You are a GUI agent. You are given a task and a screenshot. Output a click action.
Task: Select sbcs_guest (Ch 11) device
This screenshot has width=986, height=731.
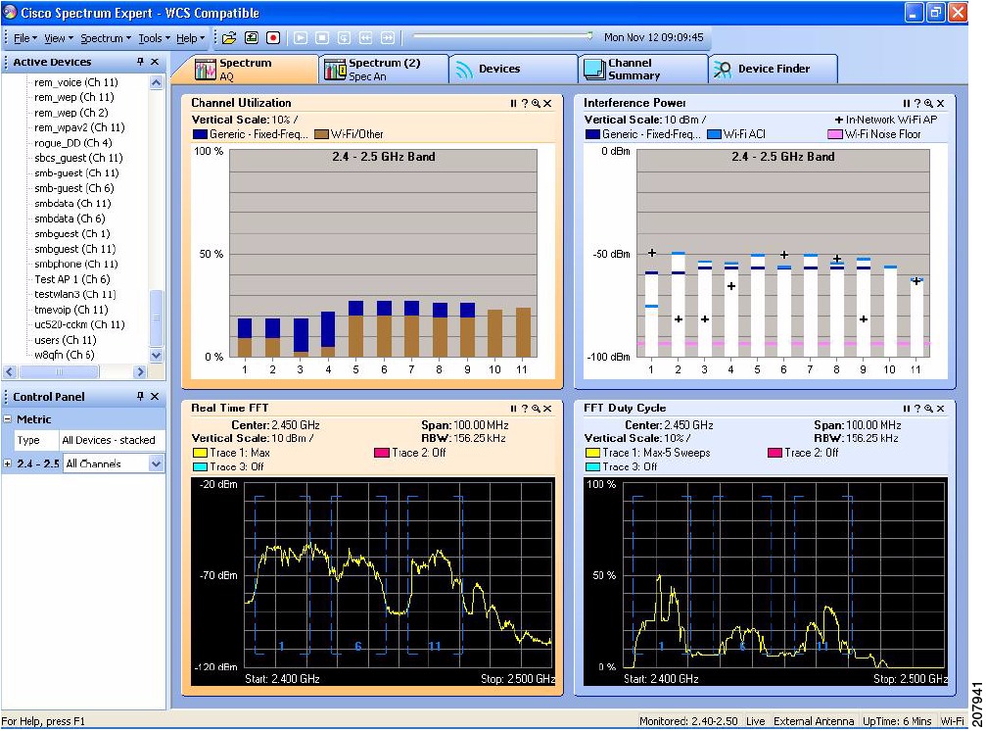point(78,158)
